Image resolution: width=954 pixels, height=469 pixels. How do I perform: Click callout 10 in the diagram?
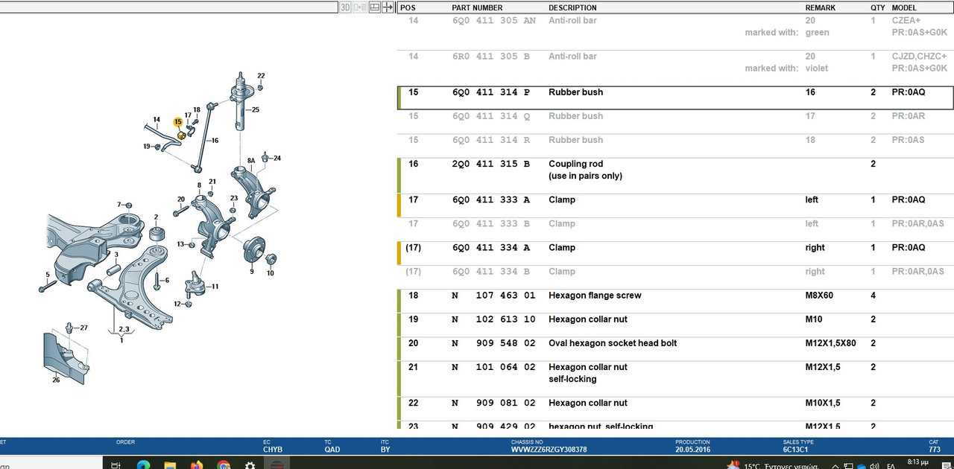[271, 273]
